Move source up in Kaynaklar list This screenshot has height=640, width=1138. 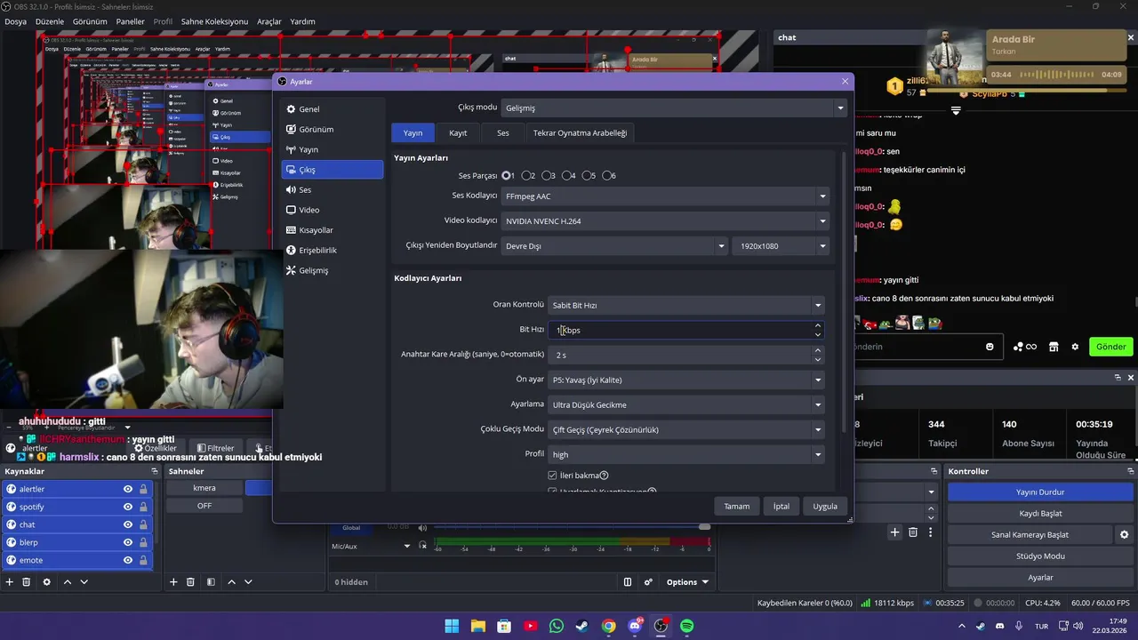(x=68, y=582)
